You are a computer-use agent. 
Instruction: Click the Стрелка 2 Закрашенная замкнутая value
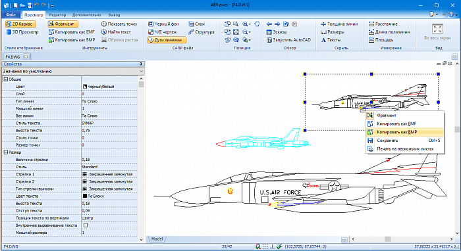coord(109,181)
